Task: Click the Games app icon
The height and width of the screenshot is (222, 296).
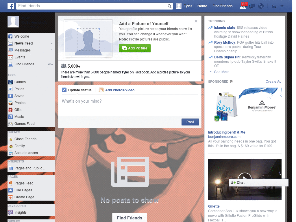Action: pyautogui.click(x=10, y=82)
